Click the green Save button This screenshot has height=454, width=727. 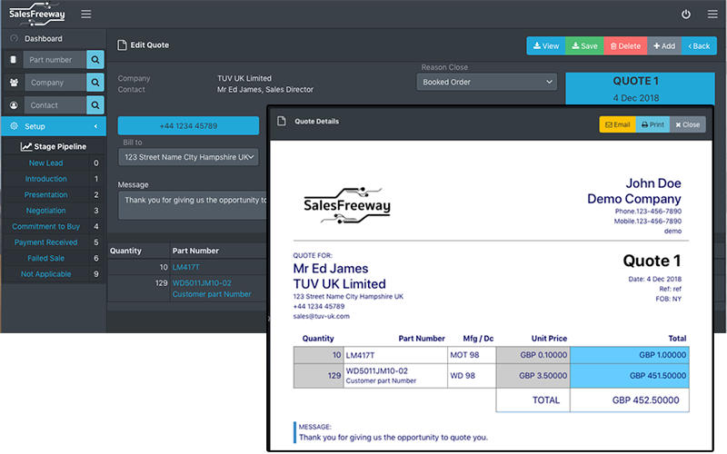(584, 46)
